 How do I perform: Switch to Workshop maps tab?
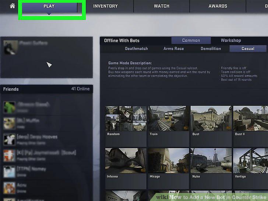tap(231, 40)
